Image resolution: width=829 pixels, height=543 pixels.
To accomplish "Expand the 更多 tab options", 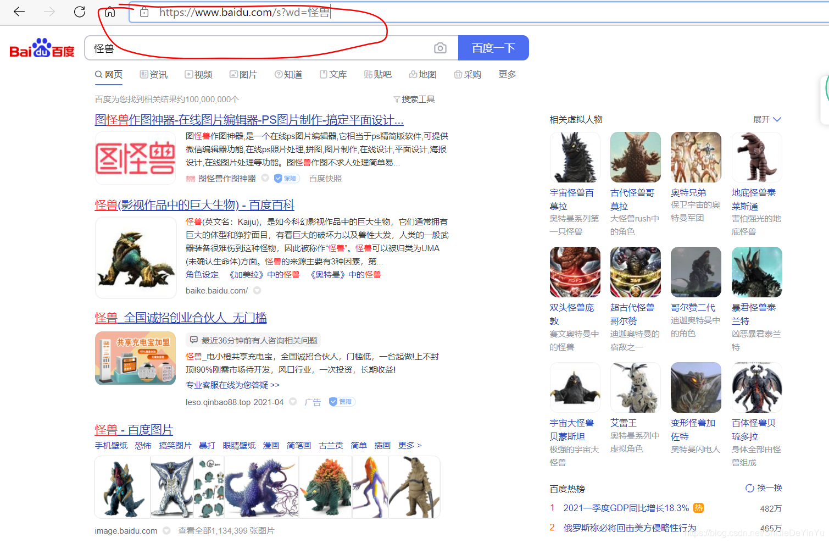I will [x=507, y=74].
